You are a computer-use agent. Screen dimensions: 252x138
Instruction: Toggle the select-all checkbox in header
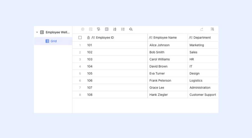click(80, 38)
